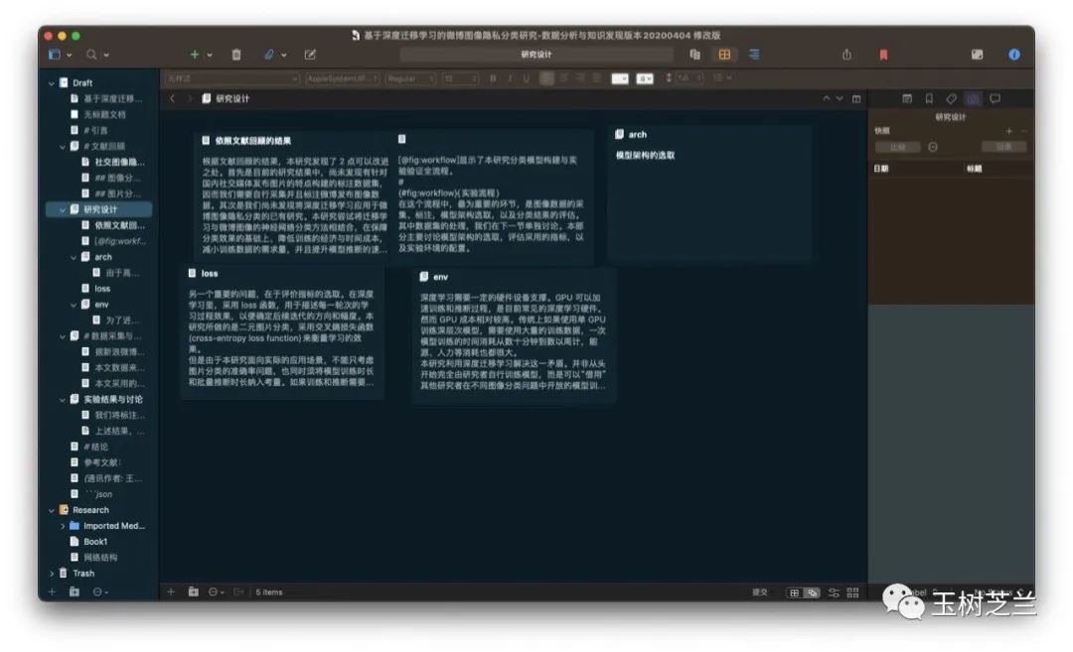The height and width of the screenshot is (652, 1073).
Task: Toggle italic formatting
Action: tap(510, 78)
